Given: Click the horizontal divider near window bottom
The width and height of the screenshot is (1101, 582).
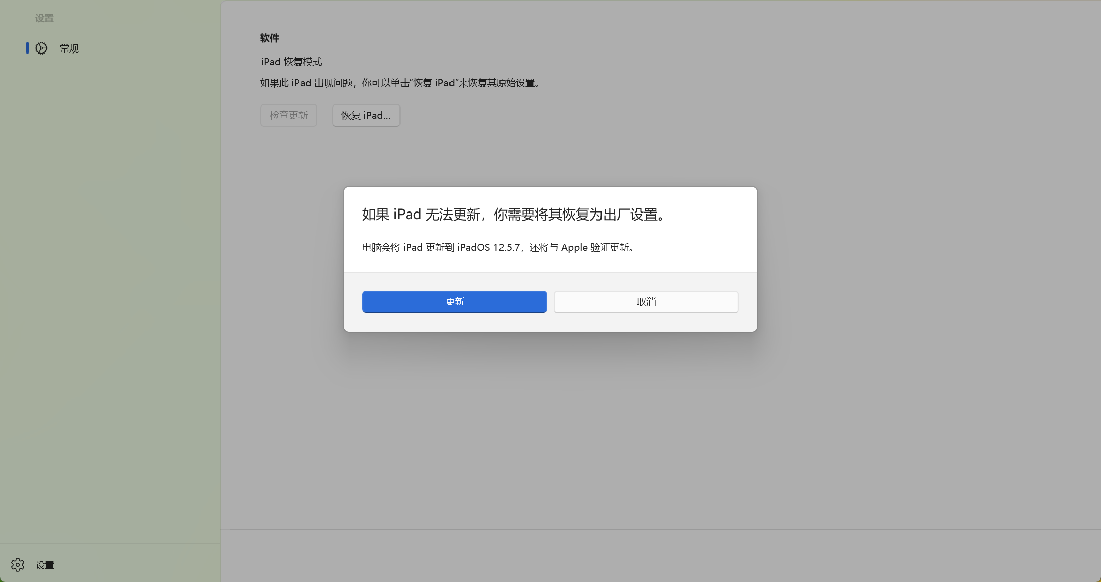Looking at the screenshot, I should pos(657,530).
